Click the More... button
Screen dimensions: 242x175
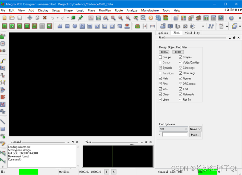click(x=195, y=135)
